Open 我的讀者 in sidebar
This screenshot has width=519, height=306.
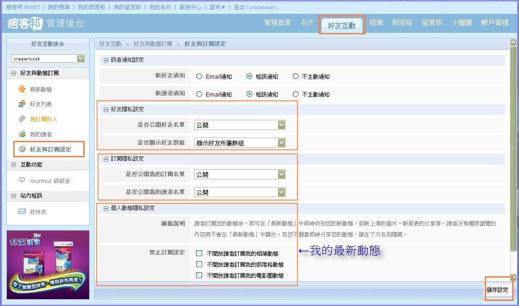[41, 134]
